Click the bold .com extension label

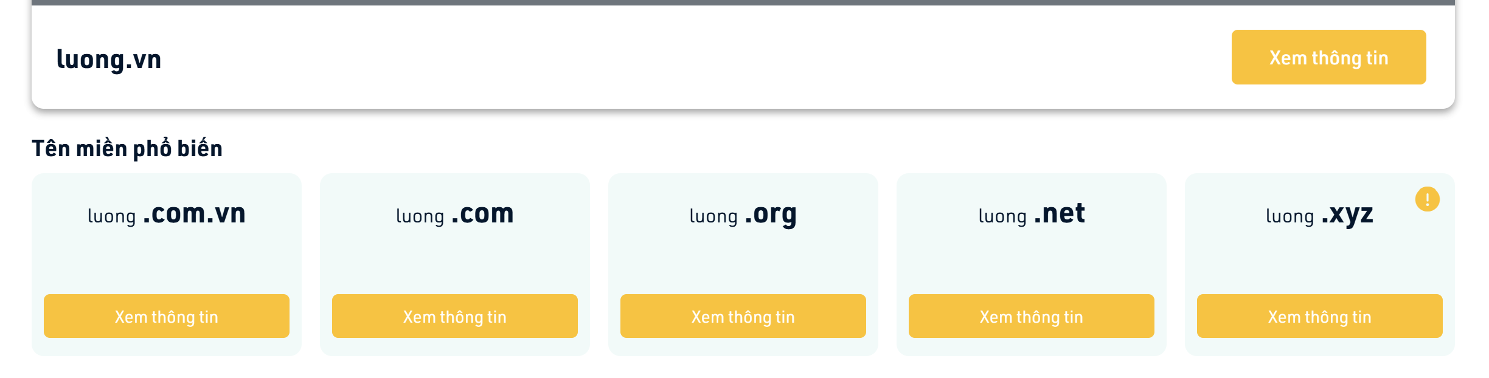coord(482,213)
